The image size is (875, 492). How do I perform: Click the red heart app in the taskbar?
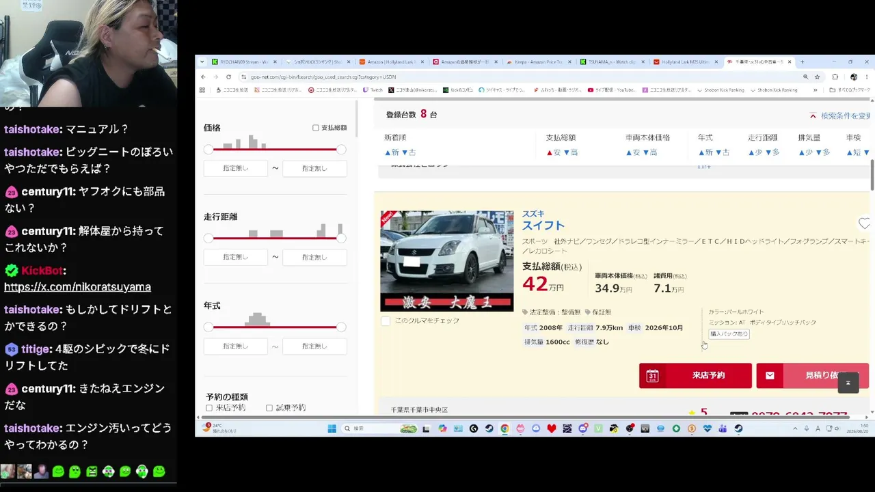pyautogui.click(x=552, y=428)
